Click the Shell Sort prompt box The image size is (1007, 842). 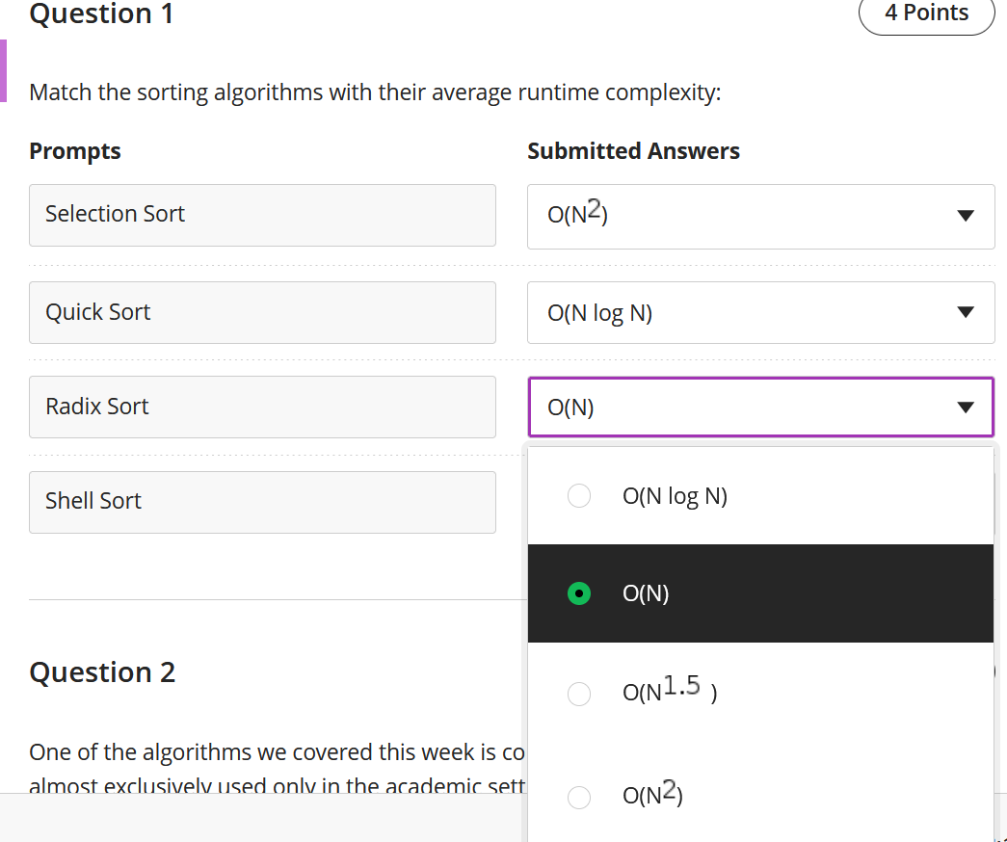pos(262,502)
